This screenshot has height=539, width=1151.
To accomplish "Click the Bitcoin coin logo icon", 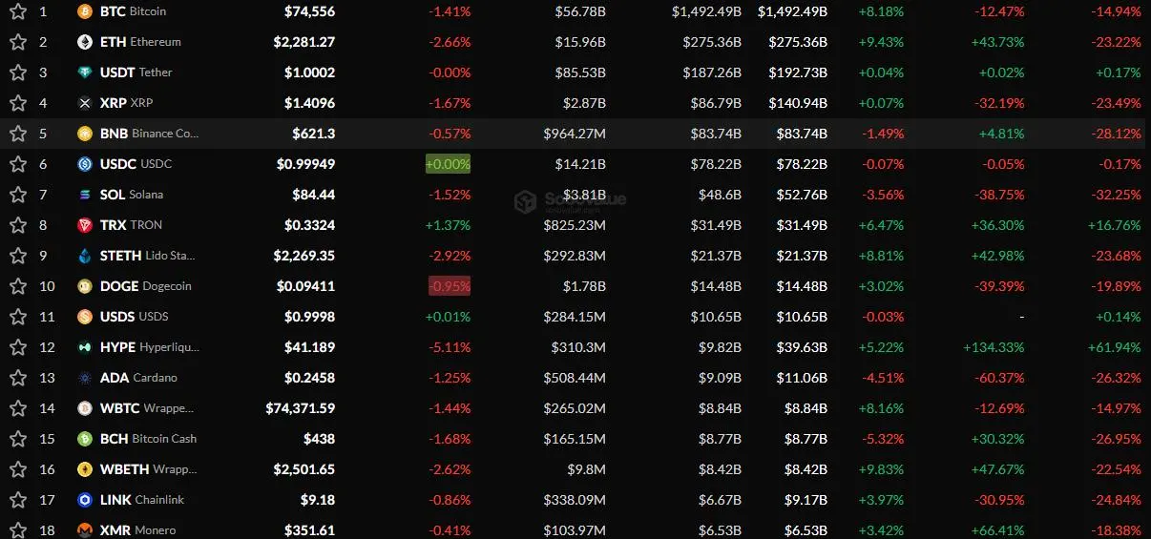I will coord(85,11).
